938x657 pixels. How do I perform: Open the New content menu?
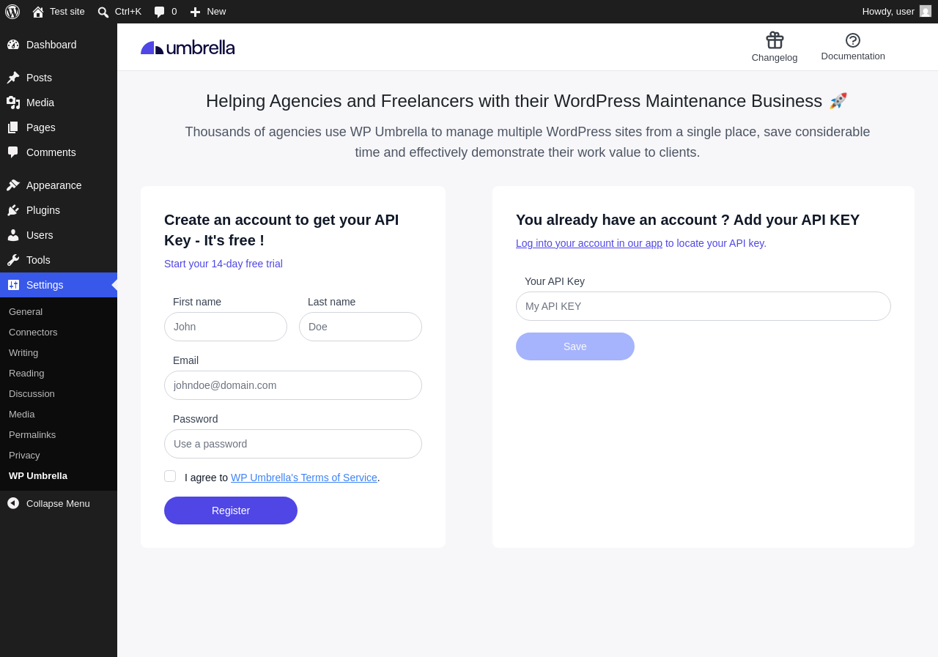(208, 12)
